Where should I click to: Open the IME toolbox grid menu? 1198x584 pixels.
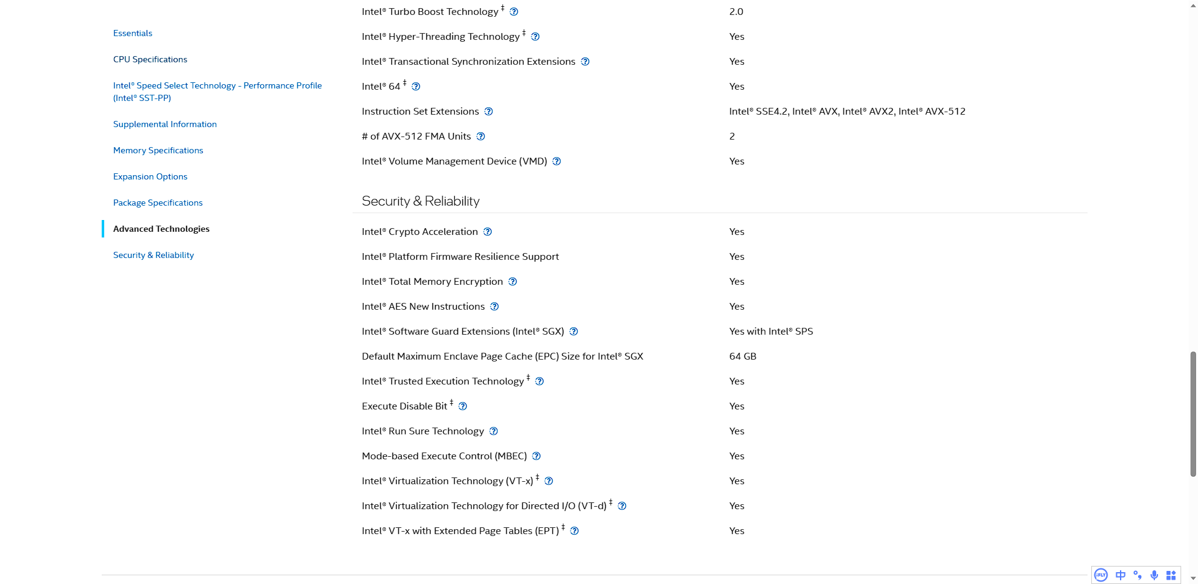point(1171,575)
